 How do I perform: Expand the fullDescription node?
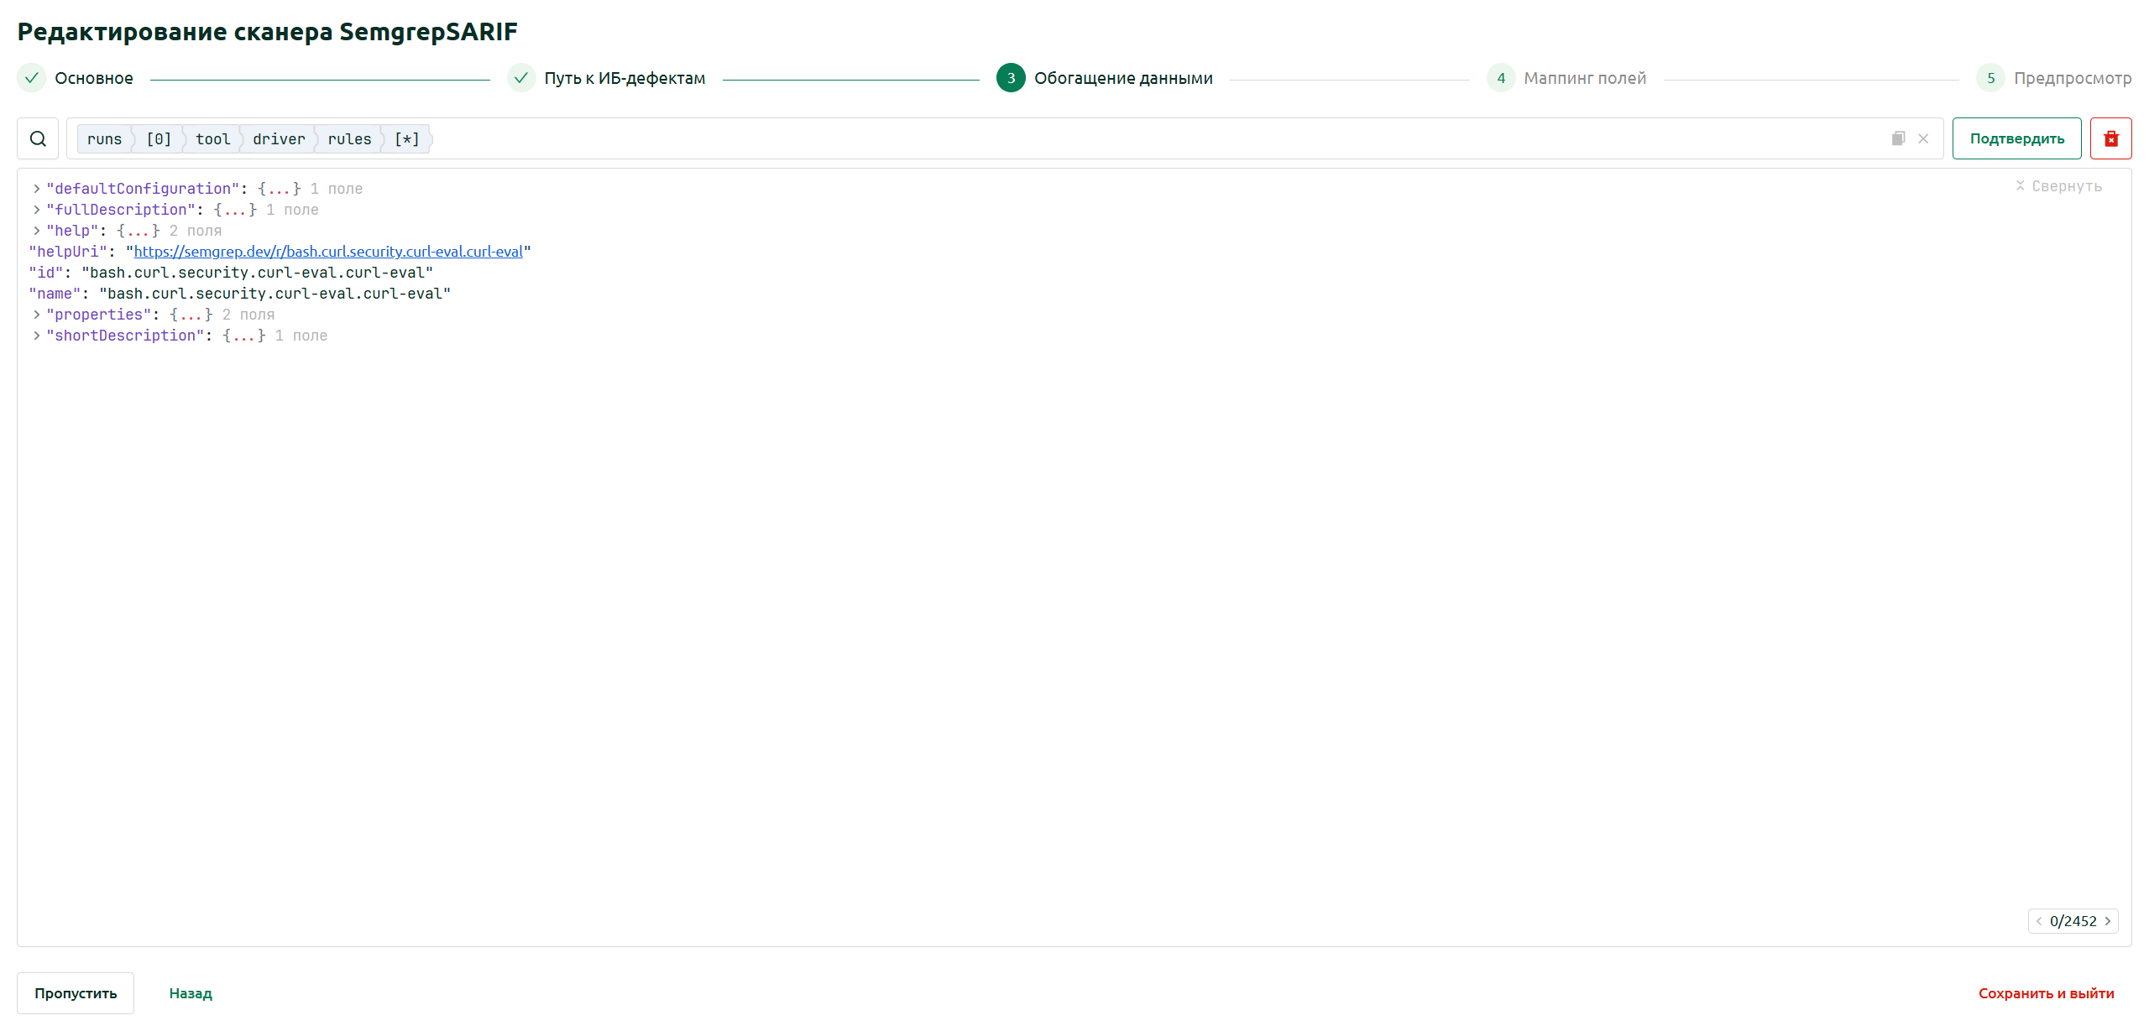tap(37, 210)
